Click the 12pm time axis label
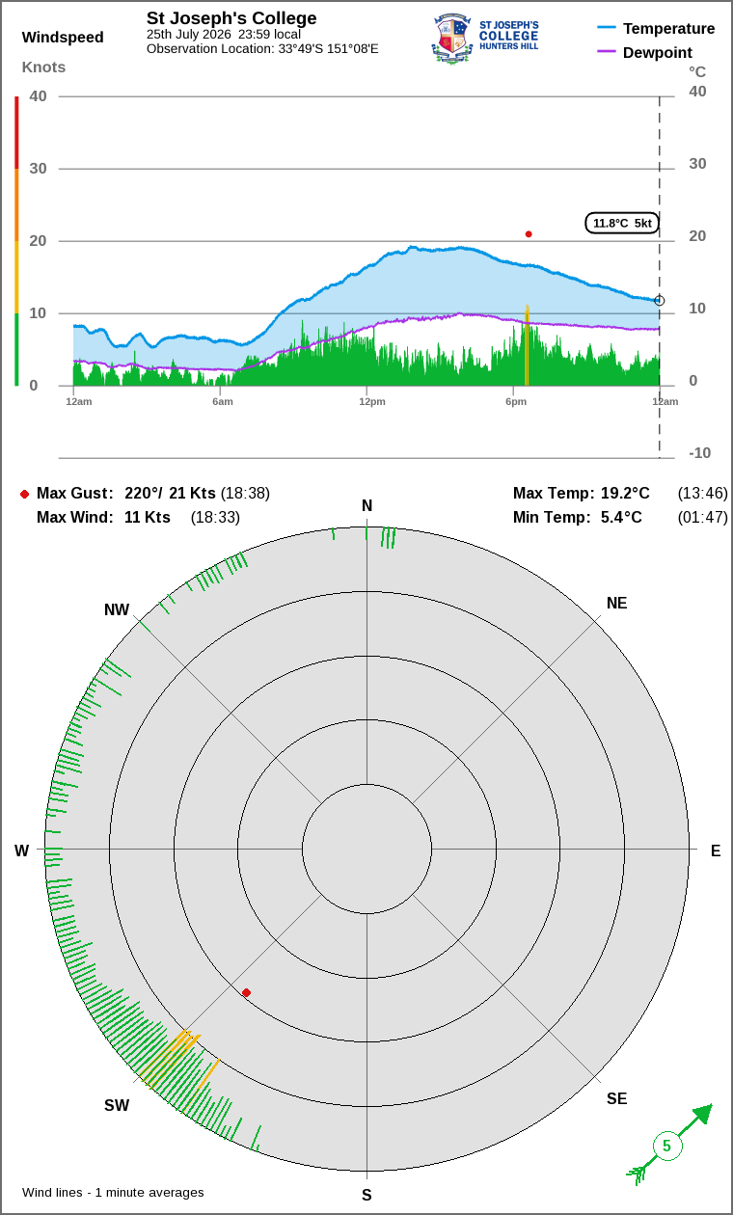Image resolution: width=733 pixels, height=1215 pixels. coord(372,401)
